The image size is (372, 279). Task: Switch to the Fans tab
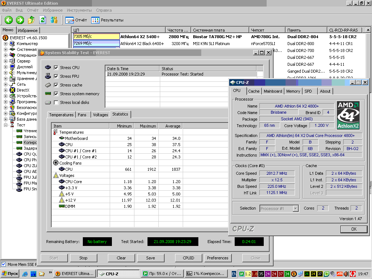click(82, 115)
